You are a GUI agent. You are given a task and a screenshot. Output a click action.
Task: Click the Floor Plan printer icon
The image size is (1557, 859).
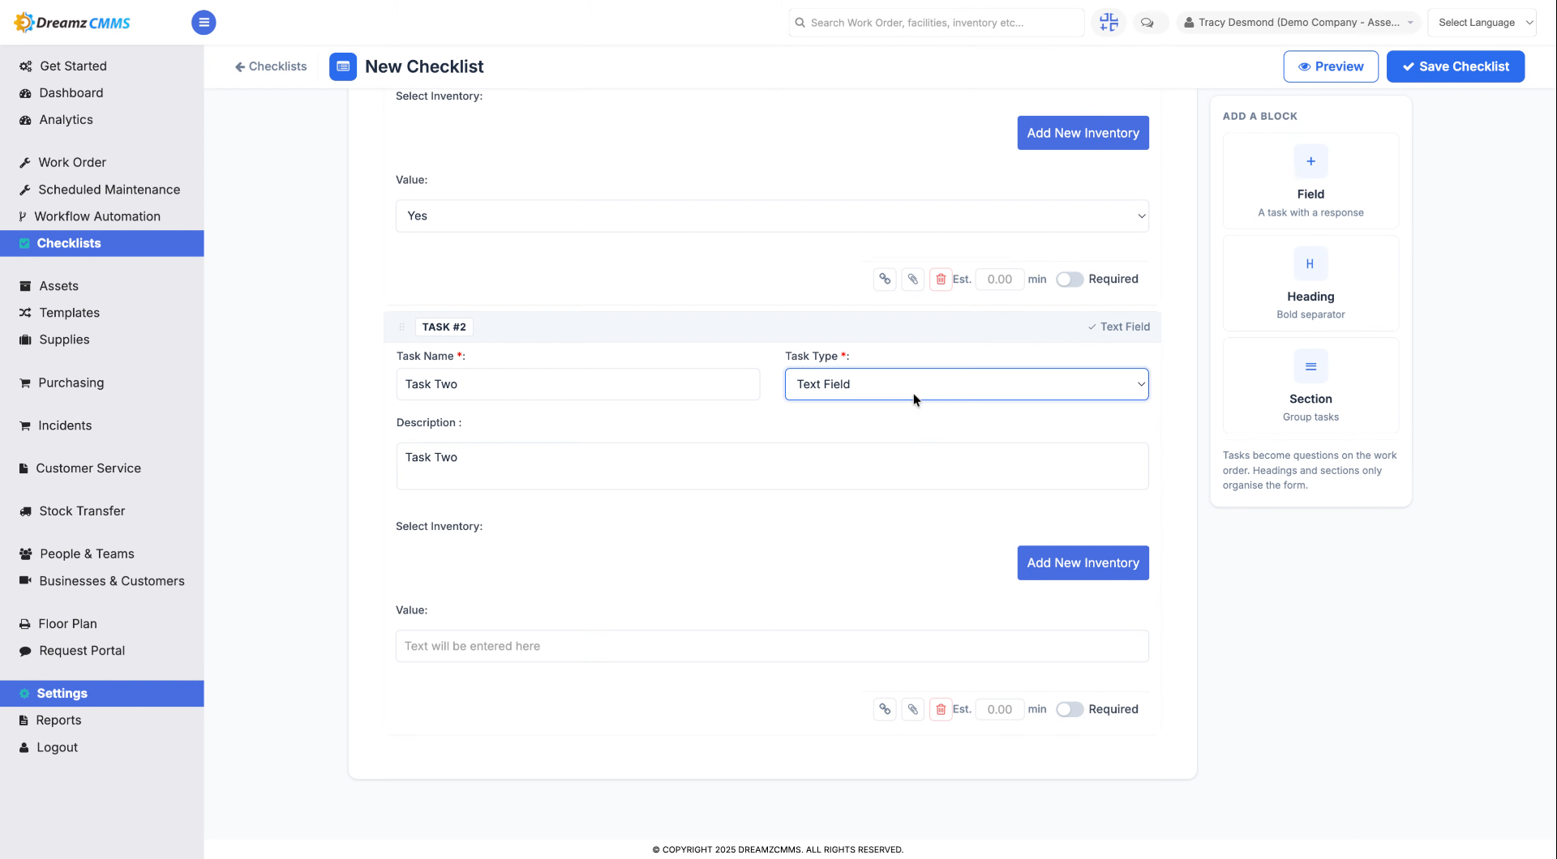pyautogui.click(x=25, y=624)
